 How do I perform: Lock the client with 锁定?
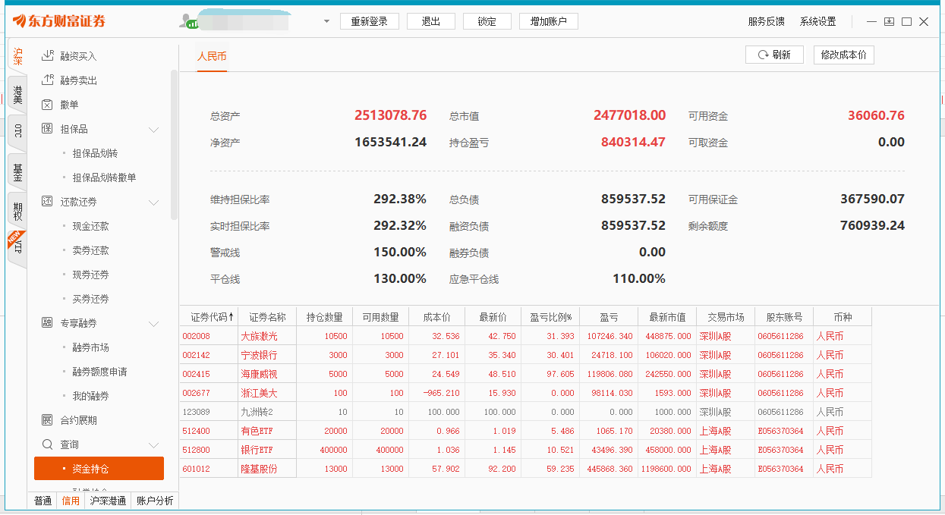(x=487, y=21)
